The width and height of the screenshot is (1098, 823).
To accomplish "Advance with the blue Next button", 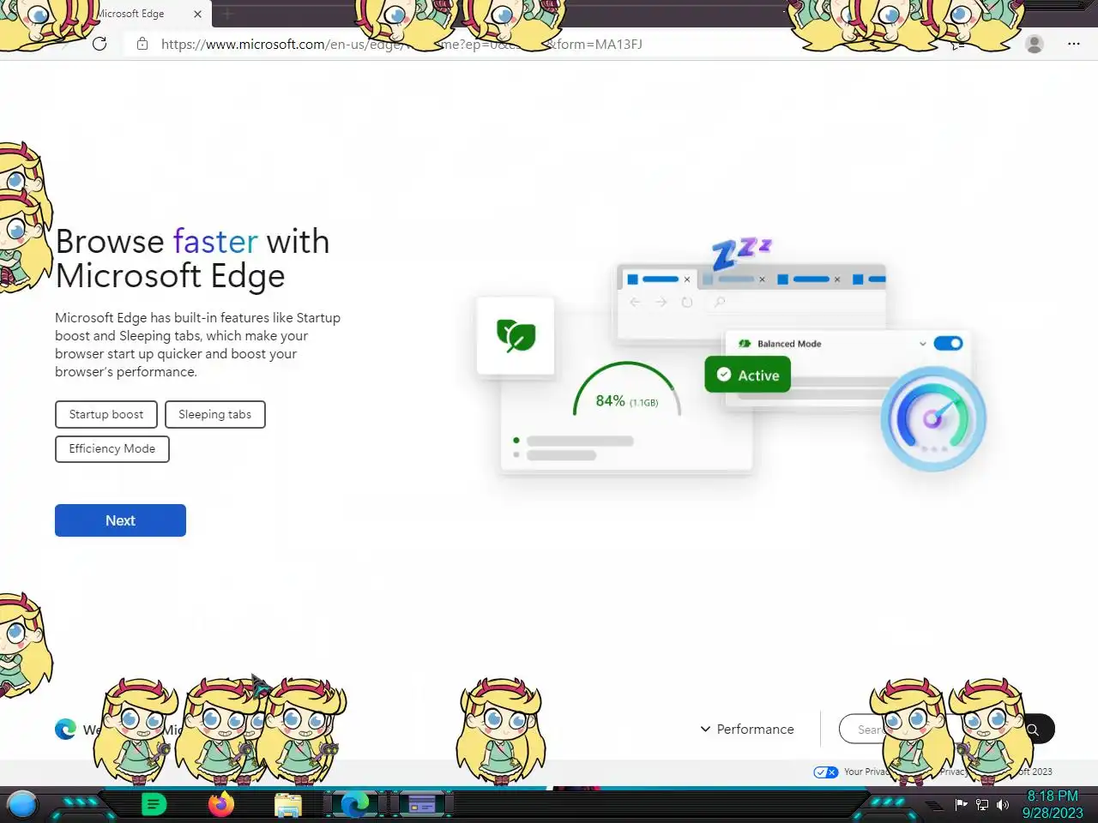I will [x=120, y=520].
